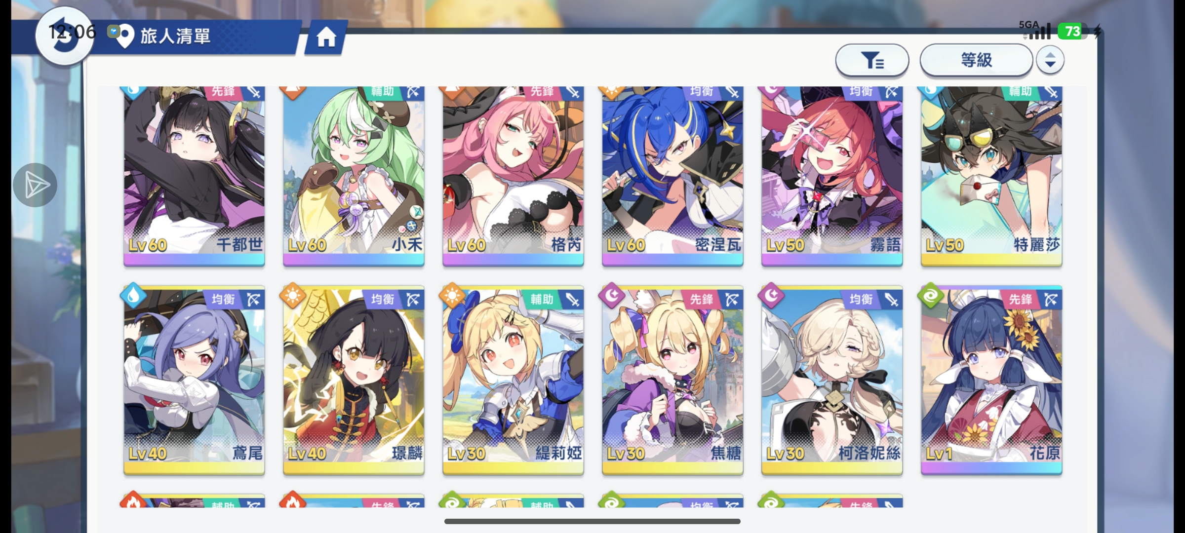Click sword weapon icon on 緹莉婭 card
1185x533 pixels.
tap(572, 299)
